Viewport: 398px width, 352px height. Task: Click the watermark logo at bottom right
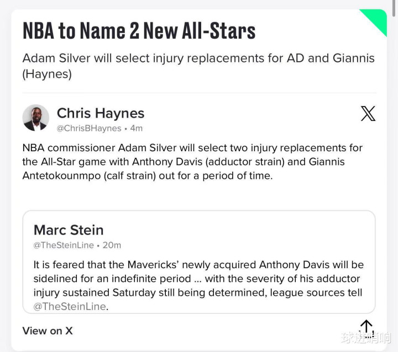(366, 338)
